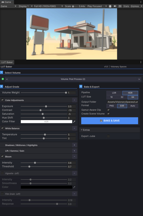Disable the Color Adjustments checkbox

pos(2,100)
